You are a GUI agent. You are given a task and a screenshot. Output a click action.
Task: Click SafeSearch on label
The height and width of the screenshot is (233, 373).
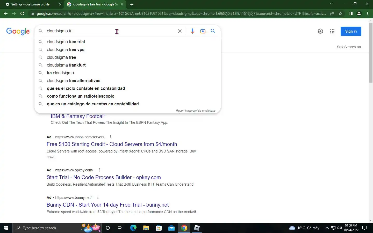349,47
